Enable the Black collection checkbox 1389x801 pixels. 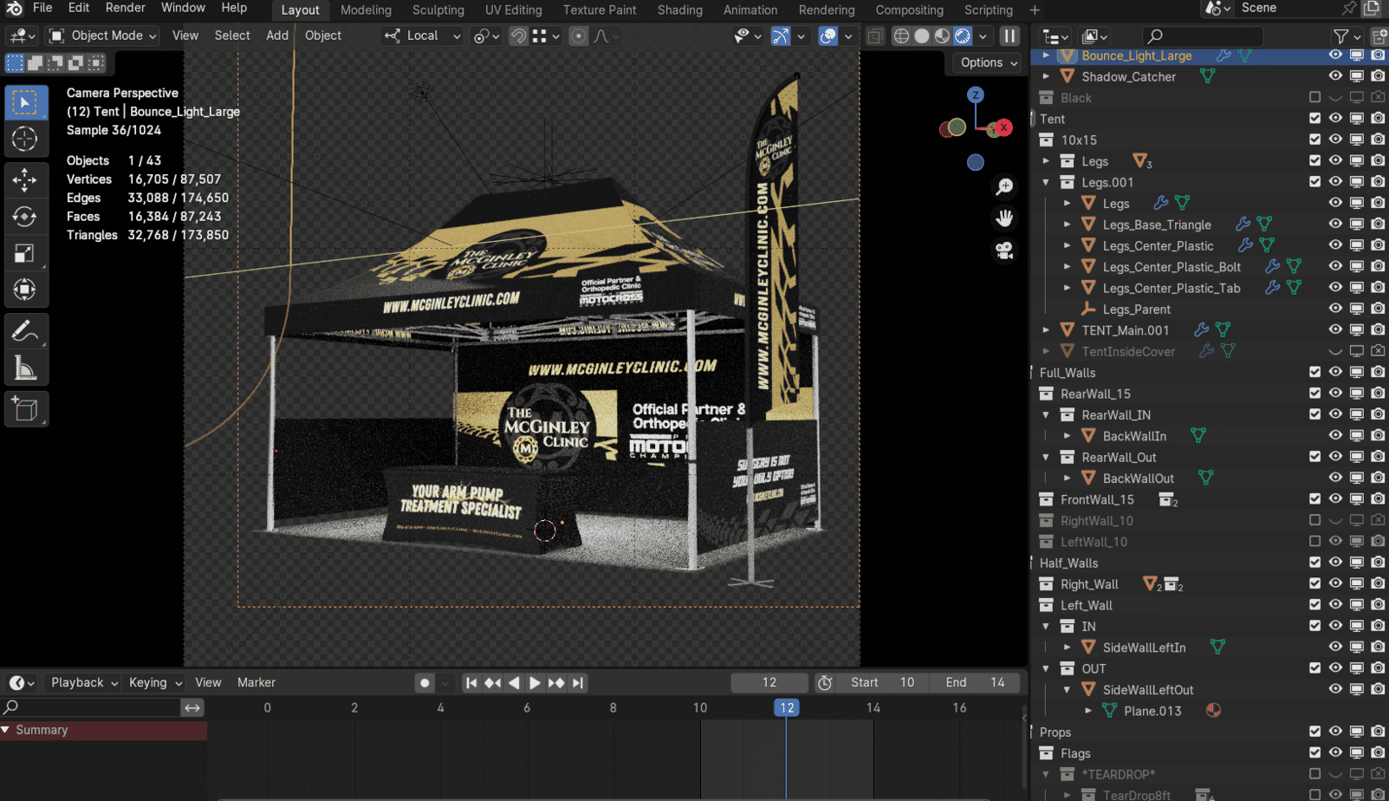[1314, 97]
